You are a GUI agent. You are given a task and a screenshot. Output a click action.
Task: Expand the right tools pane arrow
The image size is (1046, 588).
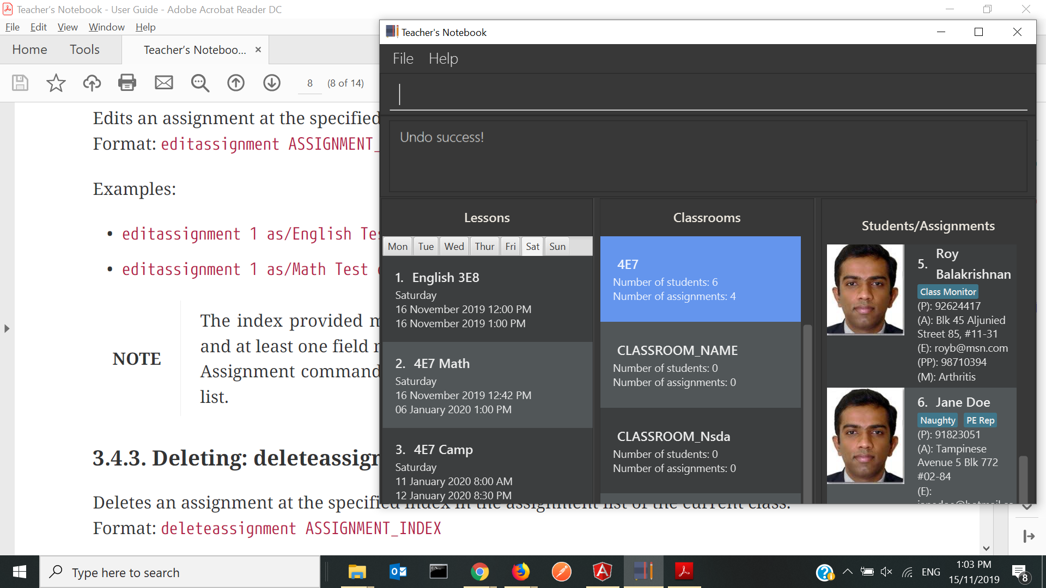pyautogui.click(x=1029, y=536)
